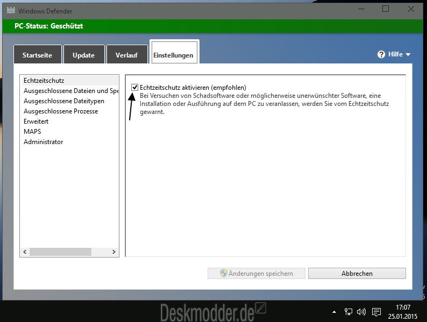Open the notification center tray icon
The width and height of the screenshot is (427, 322).
click(x=376, y=312)
